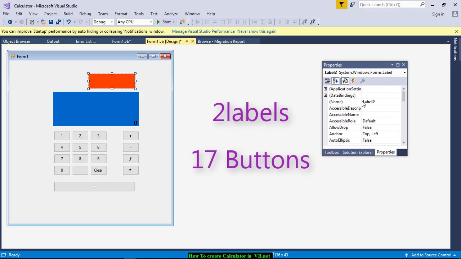Select the blue label displaying 0

click(96, 109)
